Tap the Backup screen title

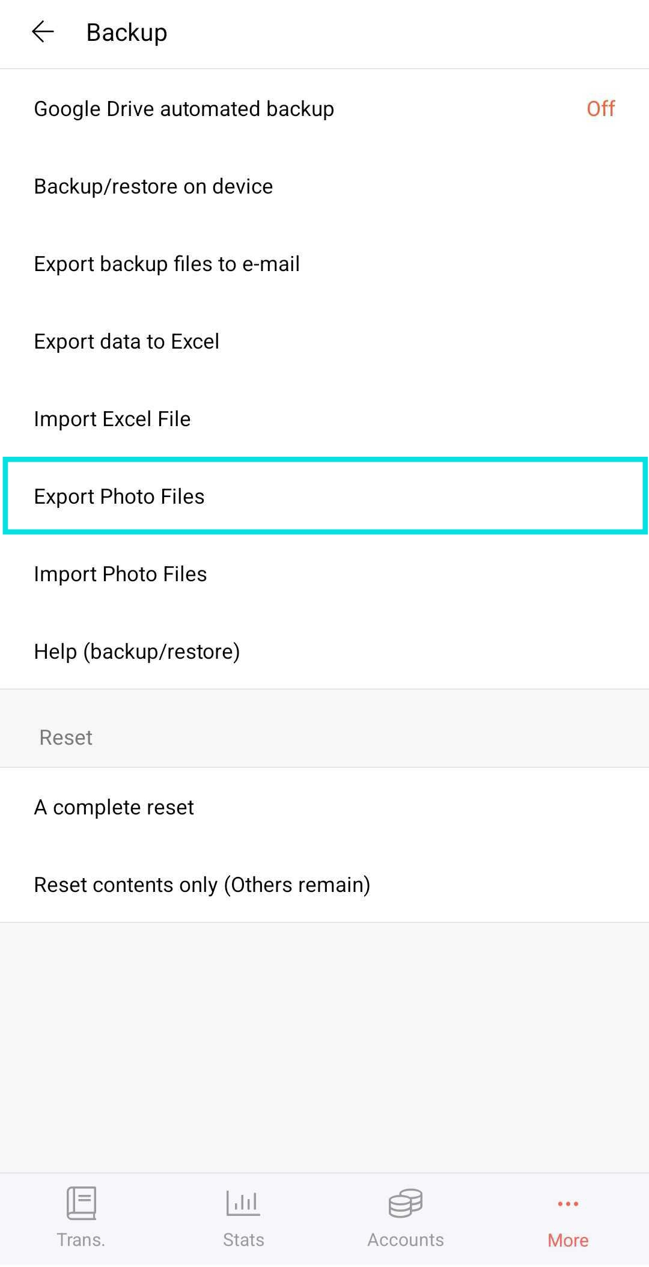127,32
